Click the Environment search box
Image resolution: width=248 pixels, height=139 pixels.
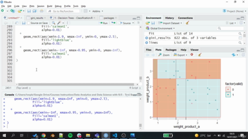click(x=230, y=28)
